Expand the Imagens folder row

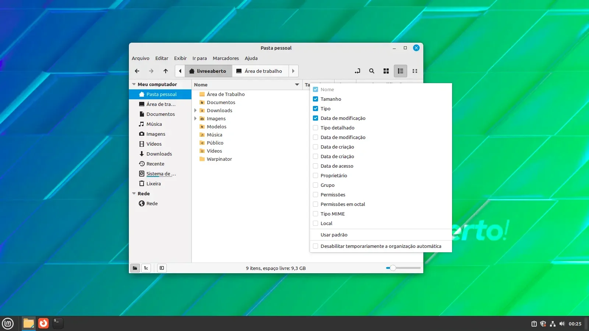(x=195, y=118)
